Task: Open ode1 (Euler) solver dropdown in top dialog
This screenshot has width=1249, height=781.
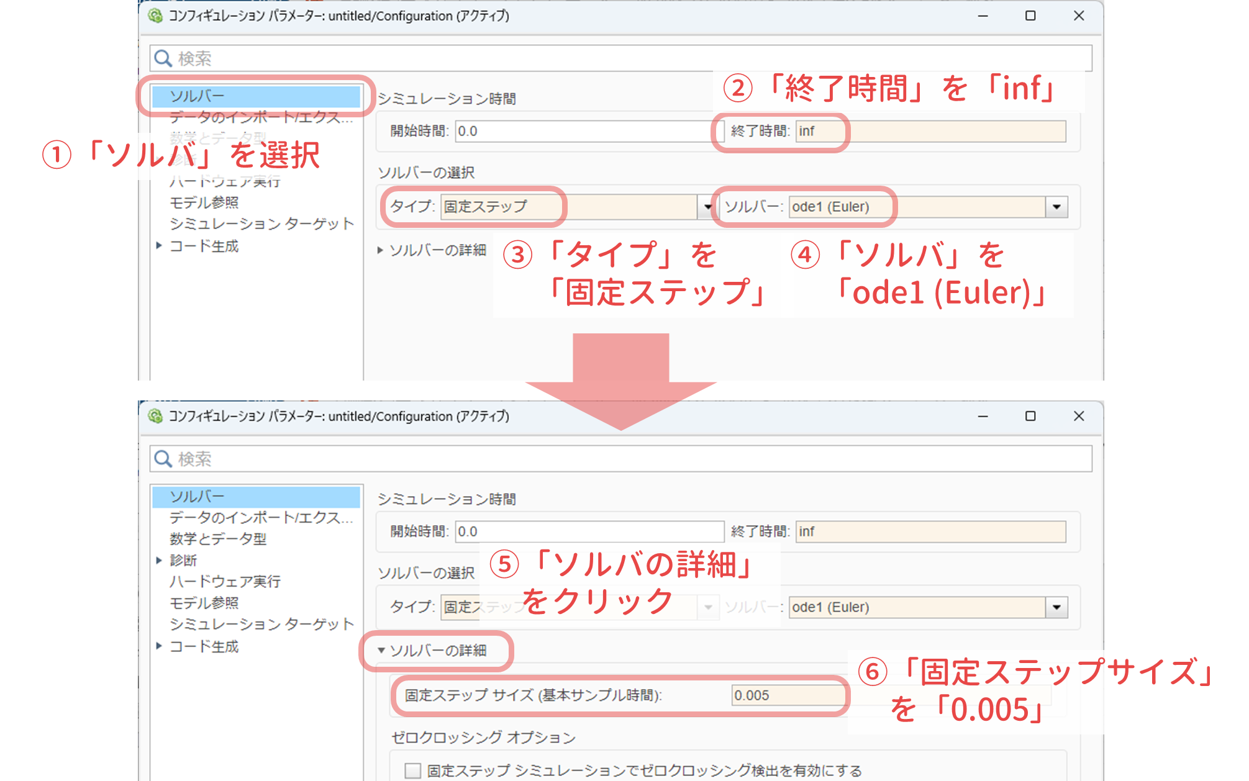Action: [x=1056, y=207]
